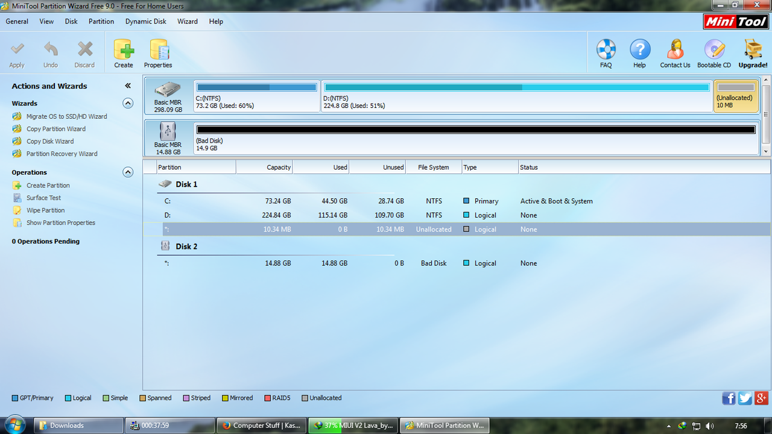Click the Windows Start orb
The width and height of the screenshot is (772, 434).
pyautogui.click(x=14, y=425)
